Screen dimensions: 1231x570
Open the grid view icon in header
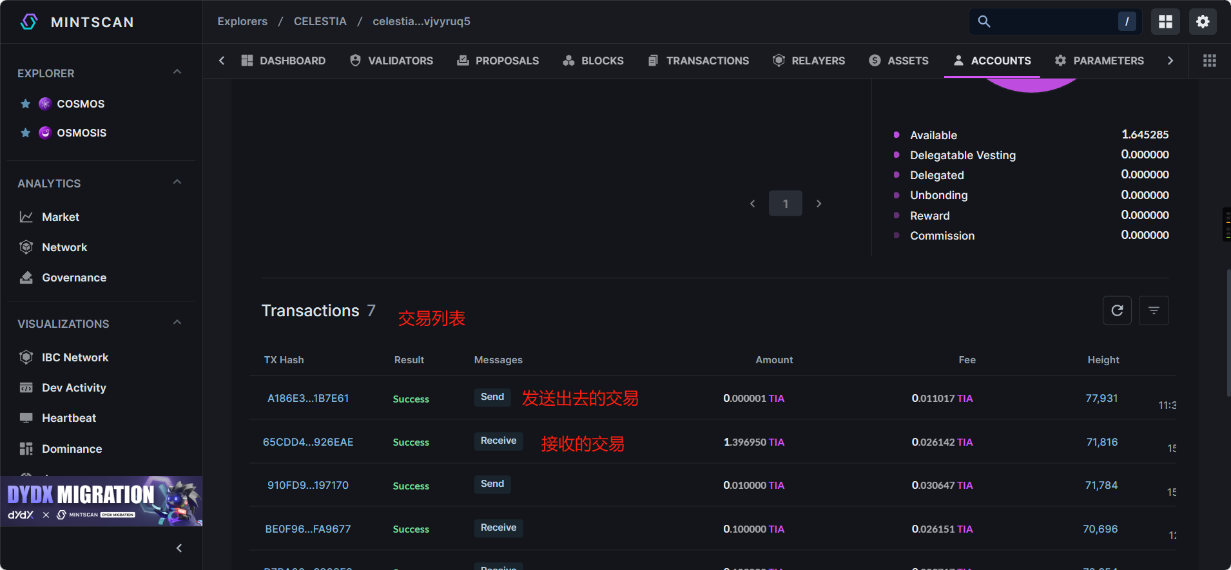click(x=1165, y=21)
